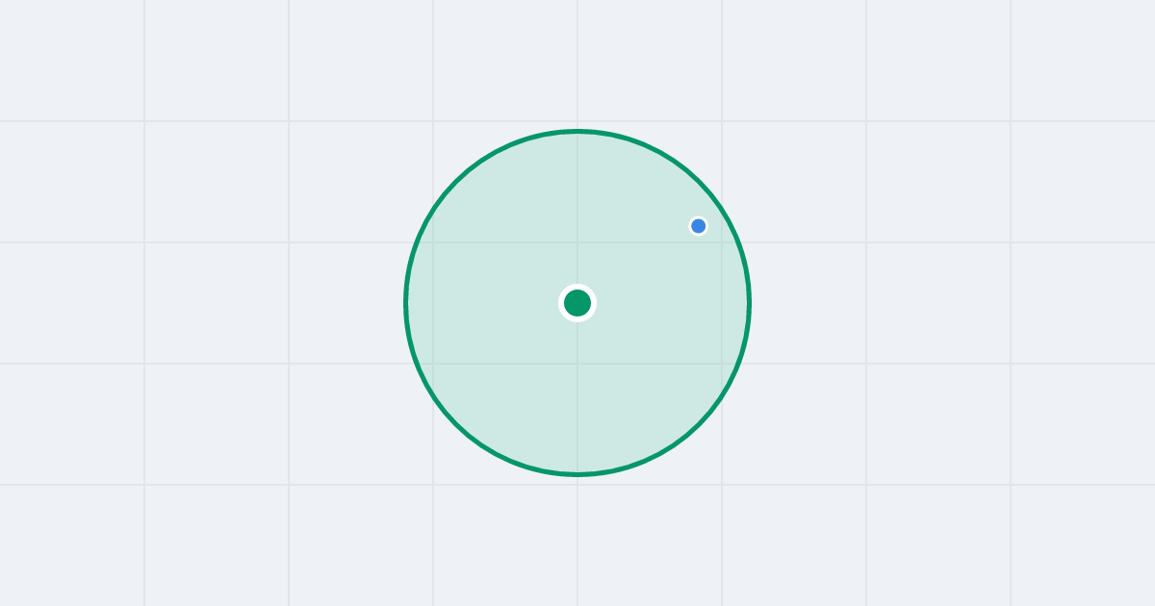Click the green outline at the circle's rightmost edge
The height and width of the screenshot is (606, 1155).
[749, 303]
